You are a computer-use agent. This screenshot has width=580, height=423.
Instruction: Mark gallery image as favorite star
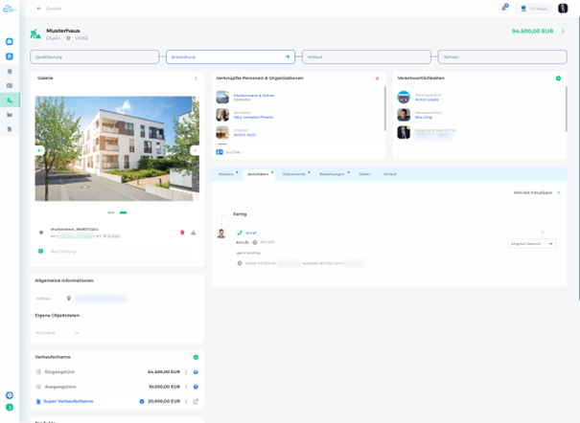click(x=41, y=233)
